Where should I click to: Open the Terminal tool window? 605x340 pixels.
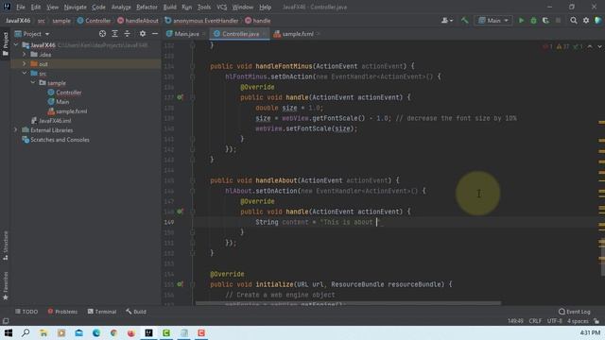[x=102, y=312]
